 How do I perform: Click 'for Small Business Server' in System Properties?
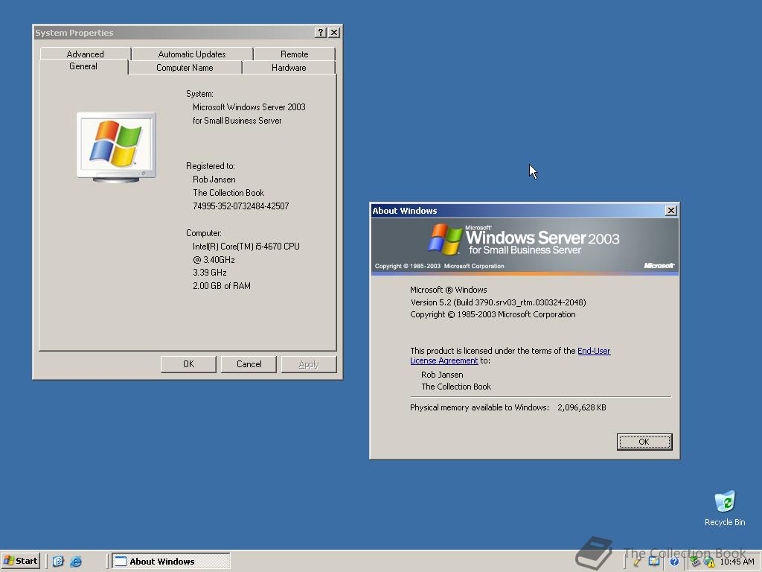click(x=237, y=121)
